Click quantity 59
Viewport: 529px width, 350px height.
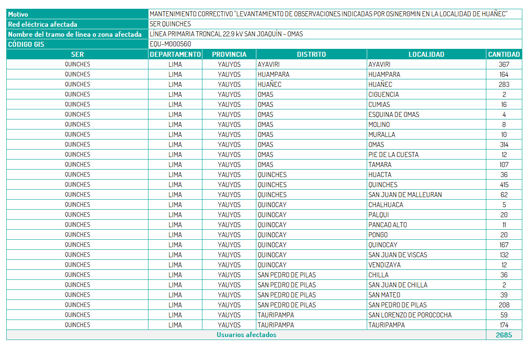pos(504,315)
